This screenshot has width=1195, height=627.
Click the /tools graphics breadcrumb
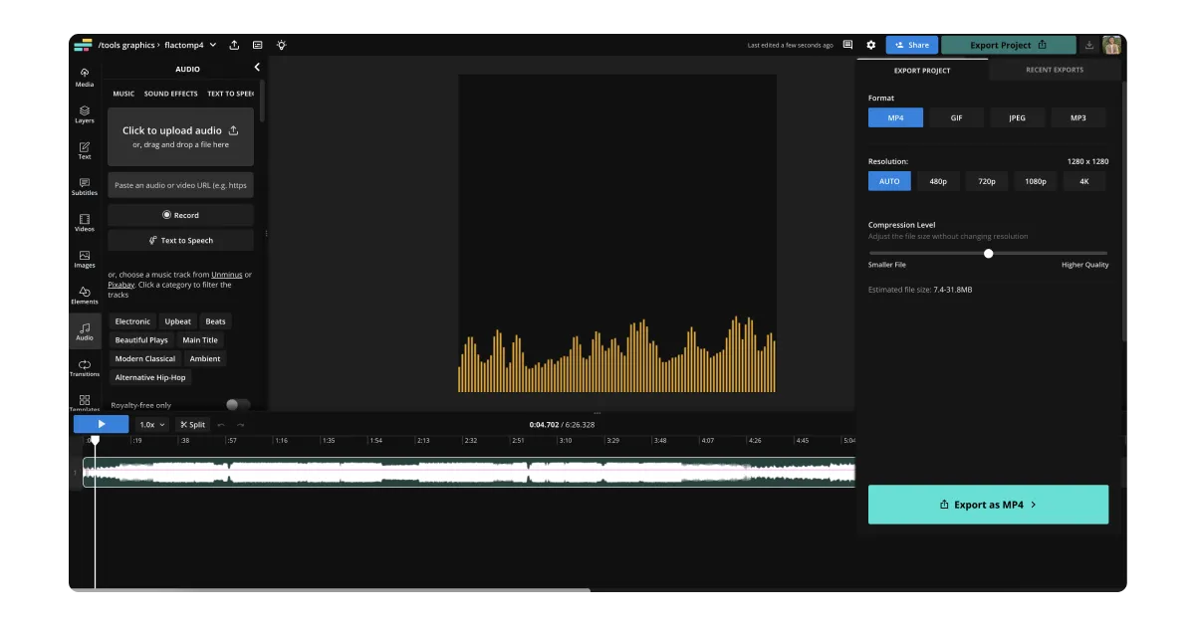[x=126, y=45]
